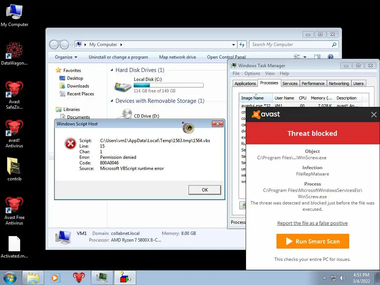The height and width of the screenshot is (285, 380).
Task: Click Map network drive
Action: coord(178,57)
